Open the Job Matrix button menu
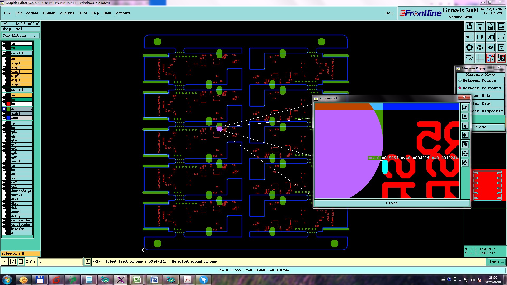507x285 pixels. [x=21, y=36]
